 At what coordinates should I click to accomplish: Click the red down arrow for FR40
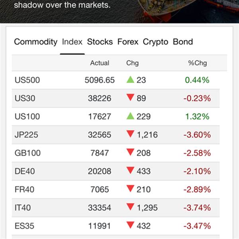tap(130, 189)
